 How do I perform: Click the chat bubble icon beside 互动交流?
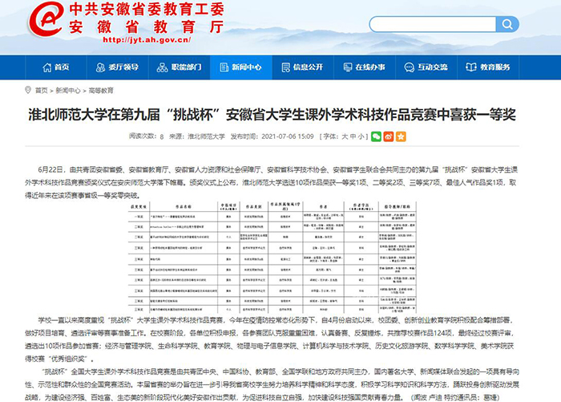409,67
